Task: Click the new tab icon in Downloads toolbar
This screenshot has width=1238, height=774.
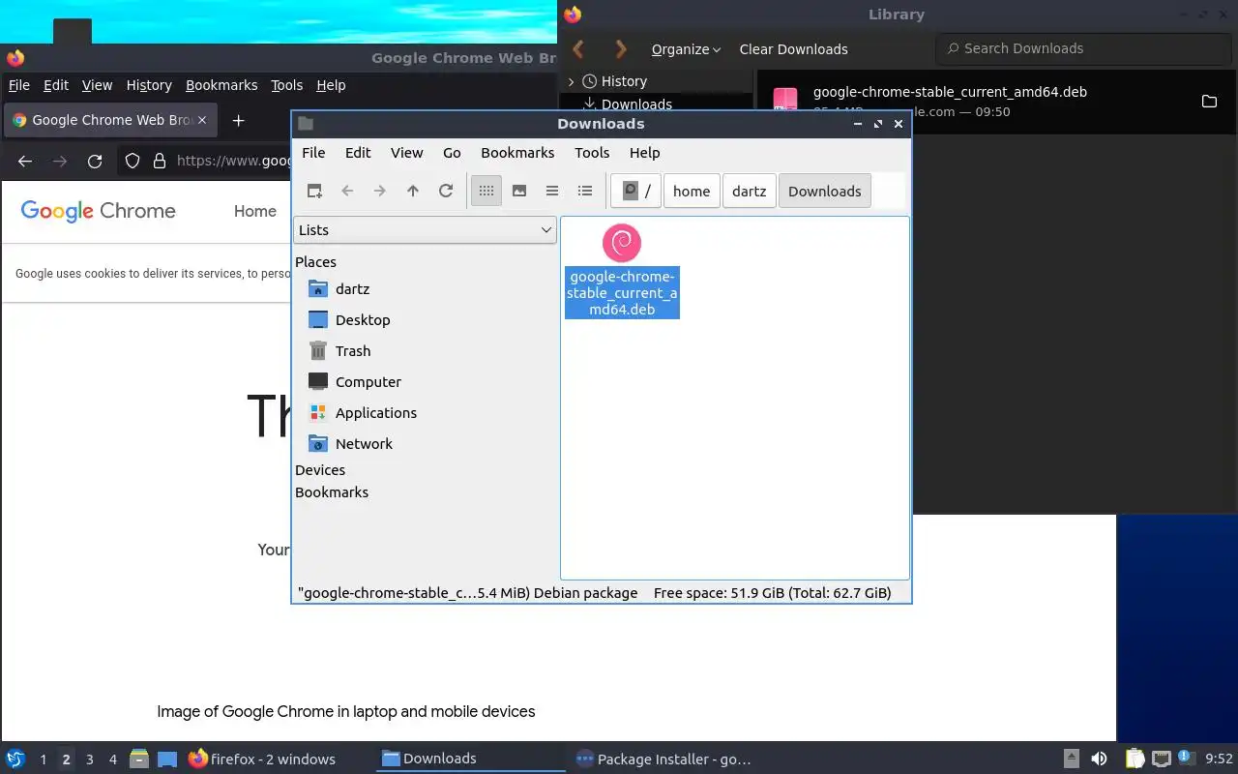Action: click(x=314, y=191)
